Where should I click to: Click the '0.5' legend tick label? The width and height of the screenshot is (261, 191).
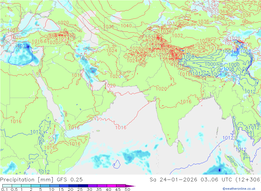14,189
